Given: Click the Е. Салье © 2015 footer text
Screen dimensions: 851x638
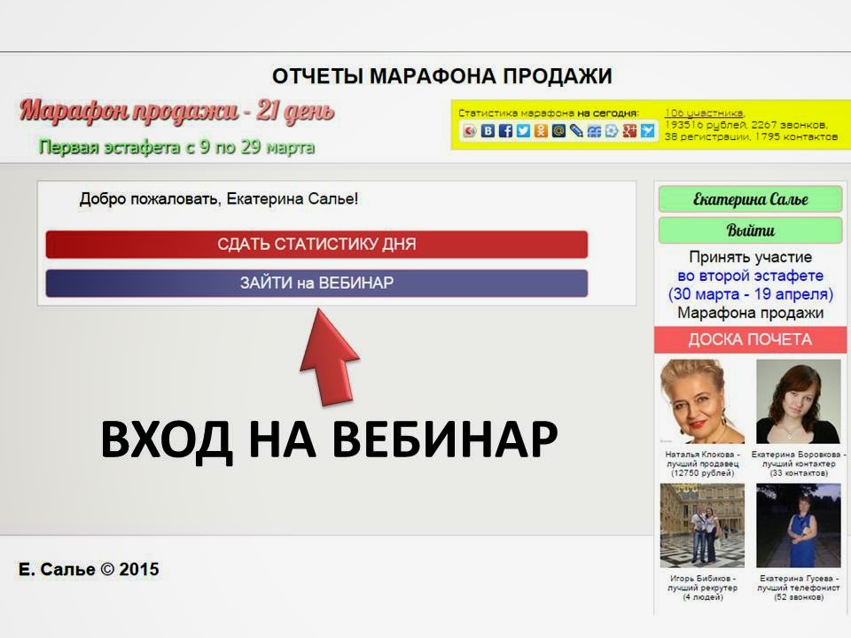Looking at the screenshot, I should pyautogui.click(x=89, y=569).
